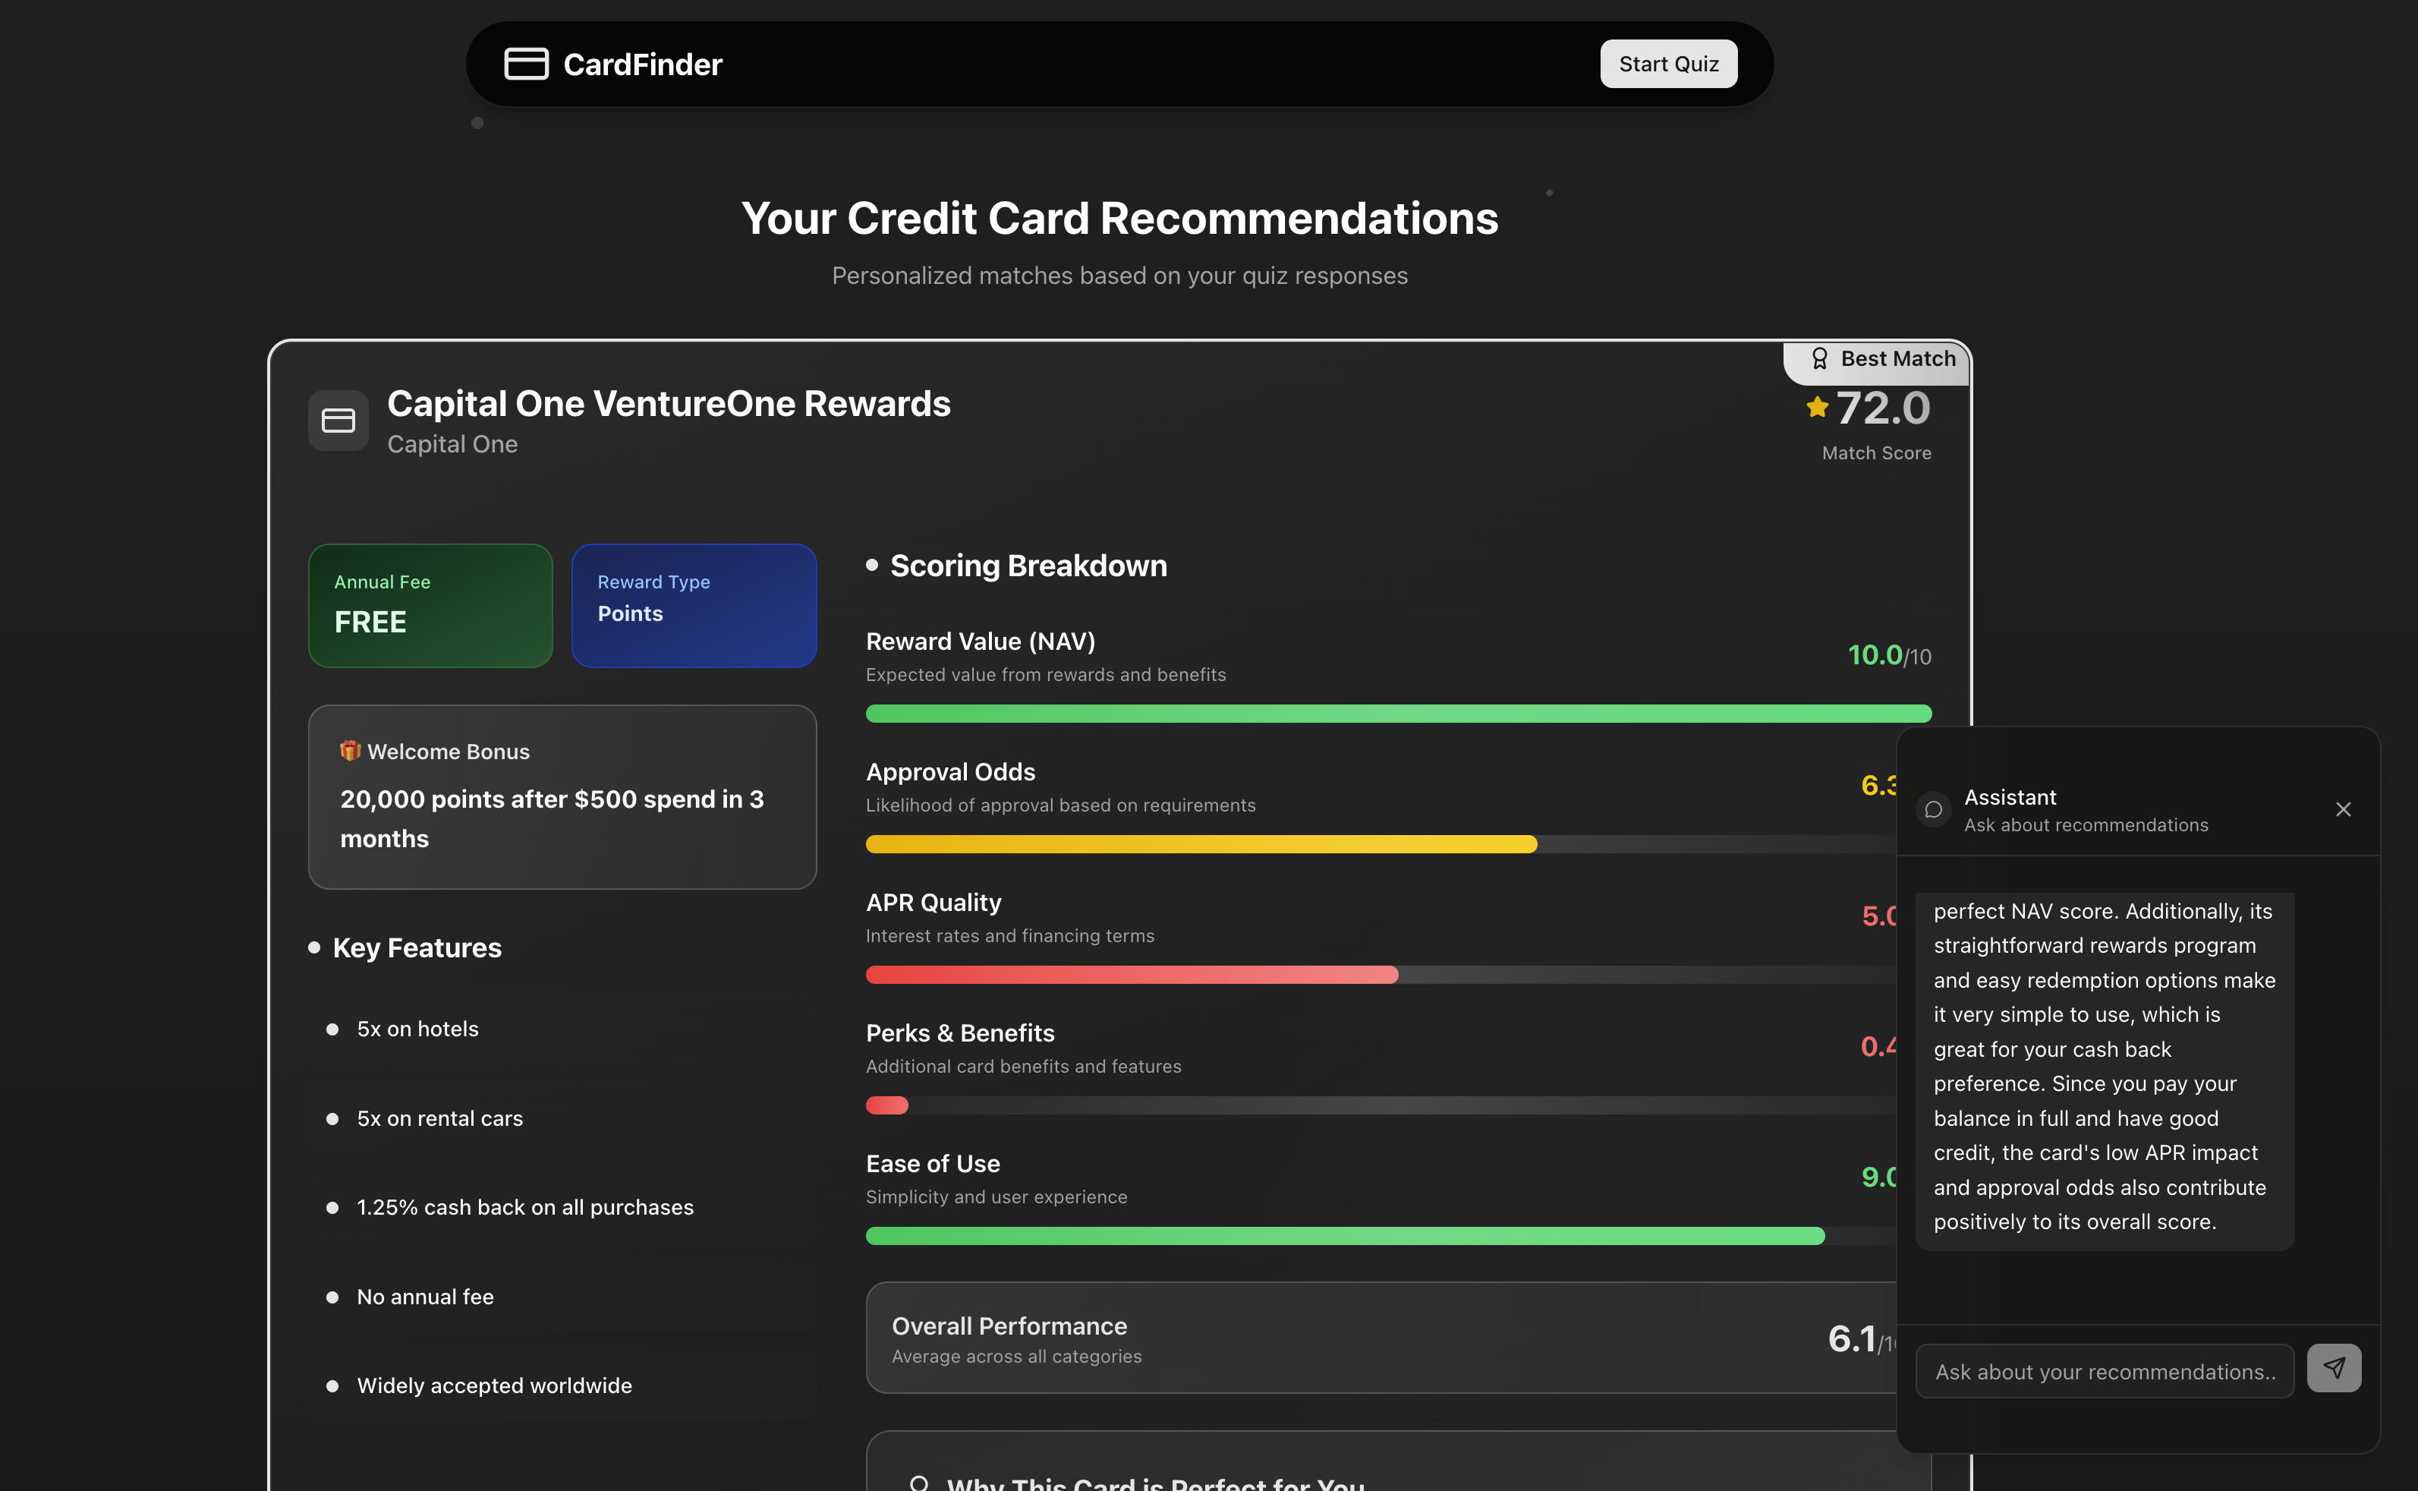
Task: Click the gift icon in the Welcome Bonus box
Action: (x=350, y=750)
